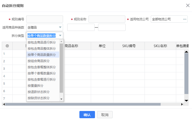Viewport: 192px width, 120px height.
Task: Close the 自动拆分规则 dialog
Action: pyautogui.click(x=188, y=5)
